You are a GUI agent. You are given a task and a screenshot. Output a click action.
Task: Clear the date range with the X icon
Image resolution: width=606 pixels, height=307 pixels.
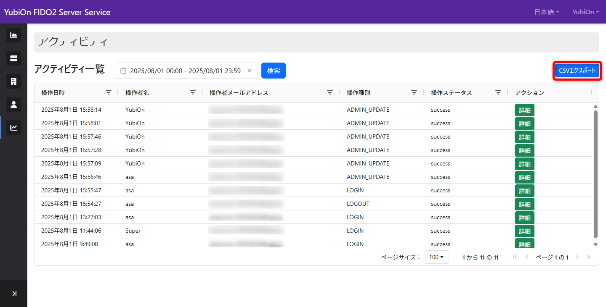pos(249,71)
